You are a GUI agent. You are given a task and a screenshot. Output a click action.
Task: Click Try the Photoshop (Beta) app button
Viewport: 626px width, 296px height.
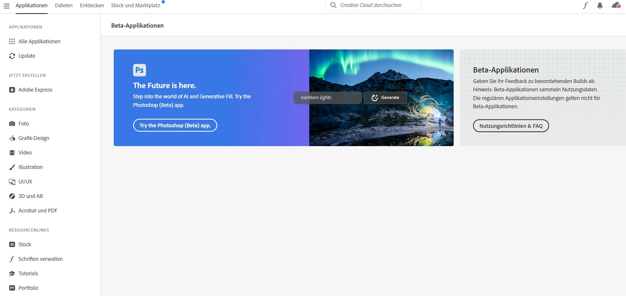tap(175, 125)
